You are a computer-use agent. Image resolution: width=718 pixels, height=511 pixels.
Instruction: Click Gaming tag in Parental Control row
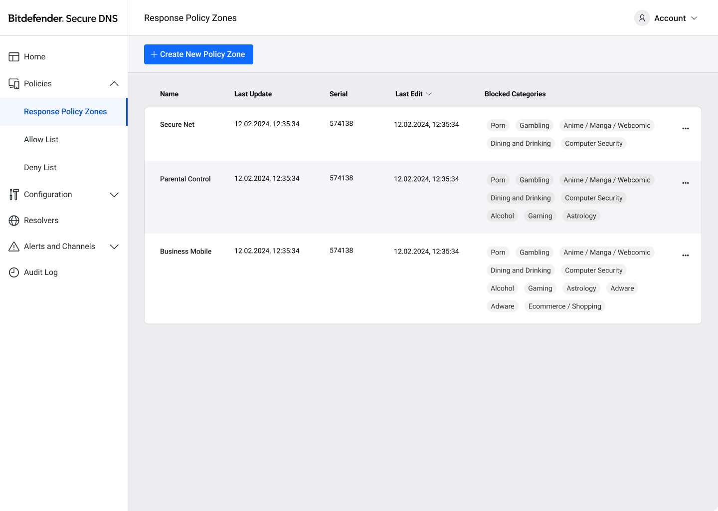(x=540, y=216)
